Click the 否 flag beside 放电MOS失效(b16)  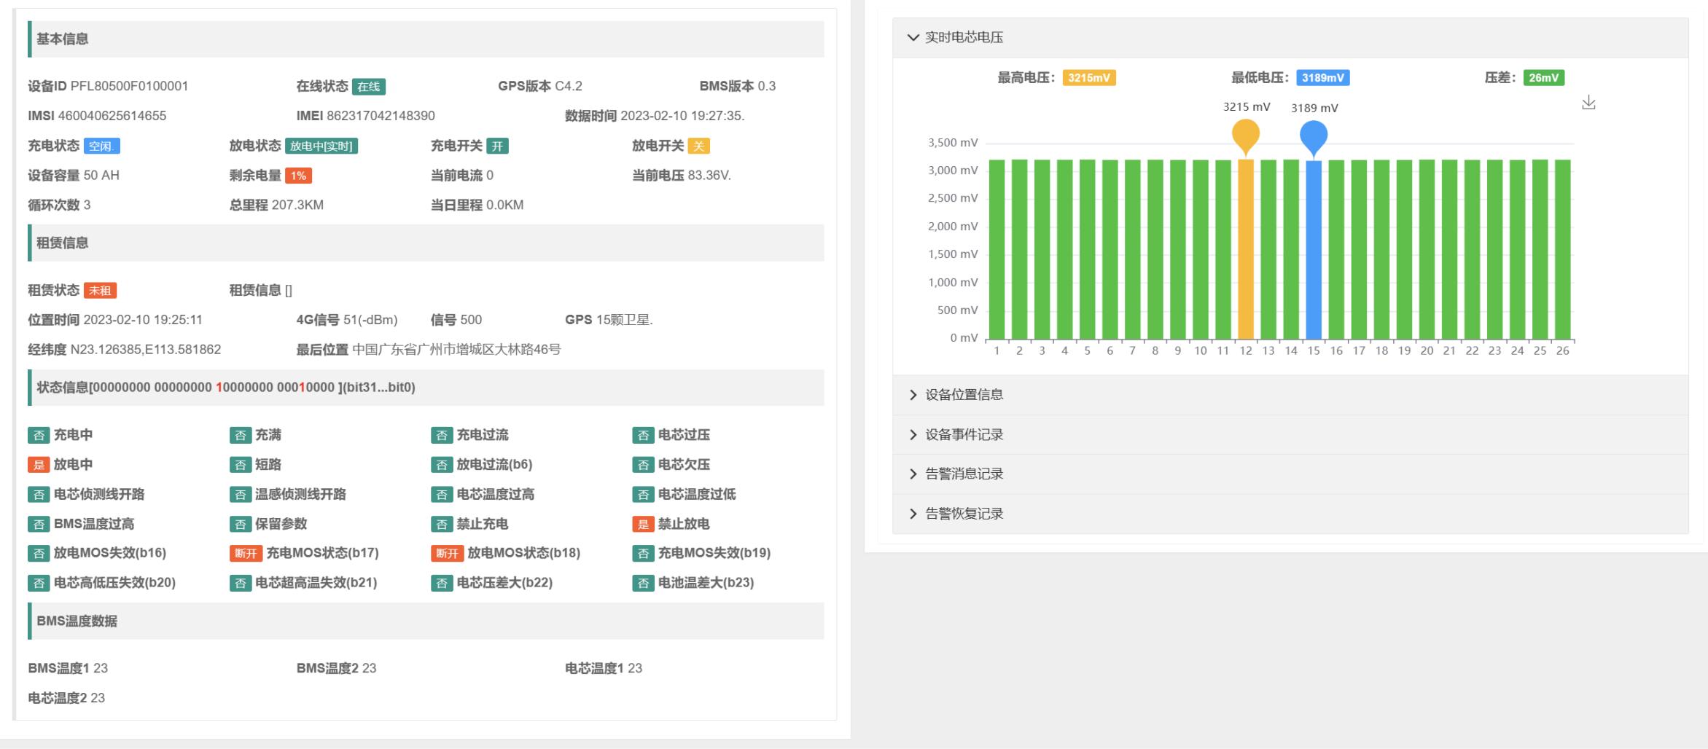pos(39,553)
